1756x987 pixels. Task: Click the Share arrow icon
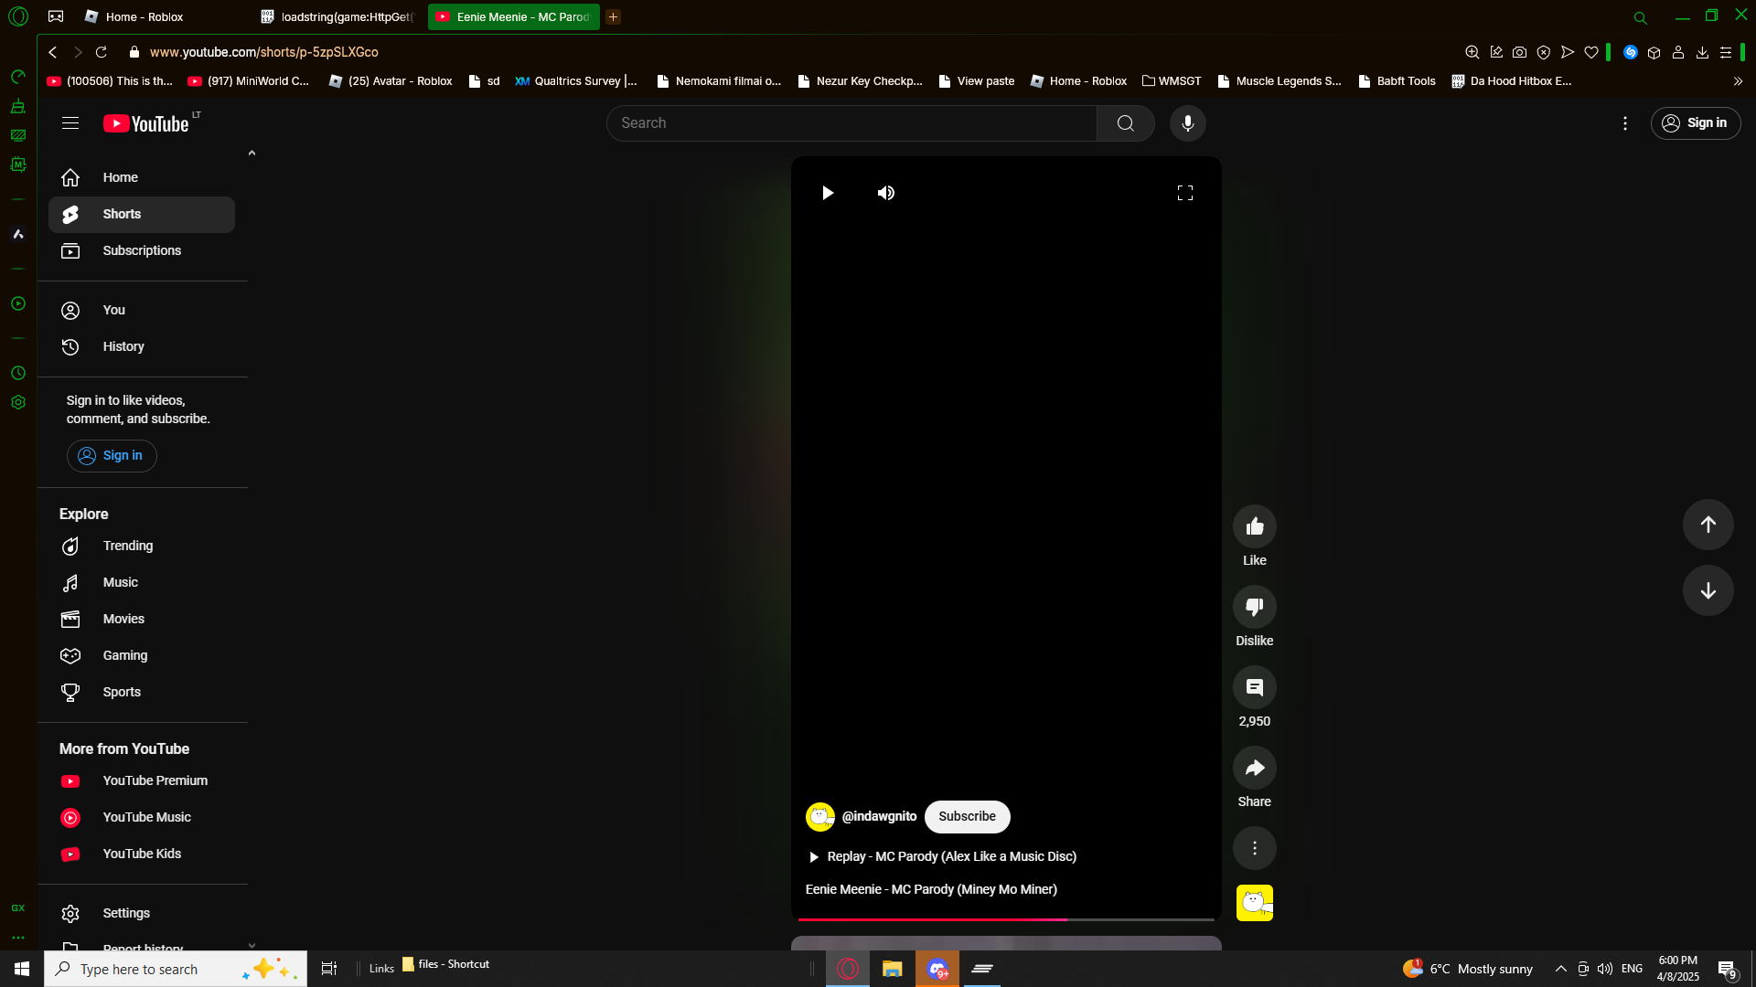click(x=1254, y=768)
